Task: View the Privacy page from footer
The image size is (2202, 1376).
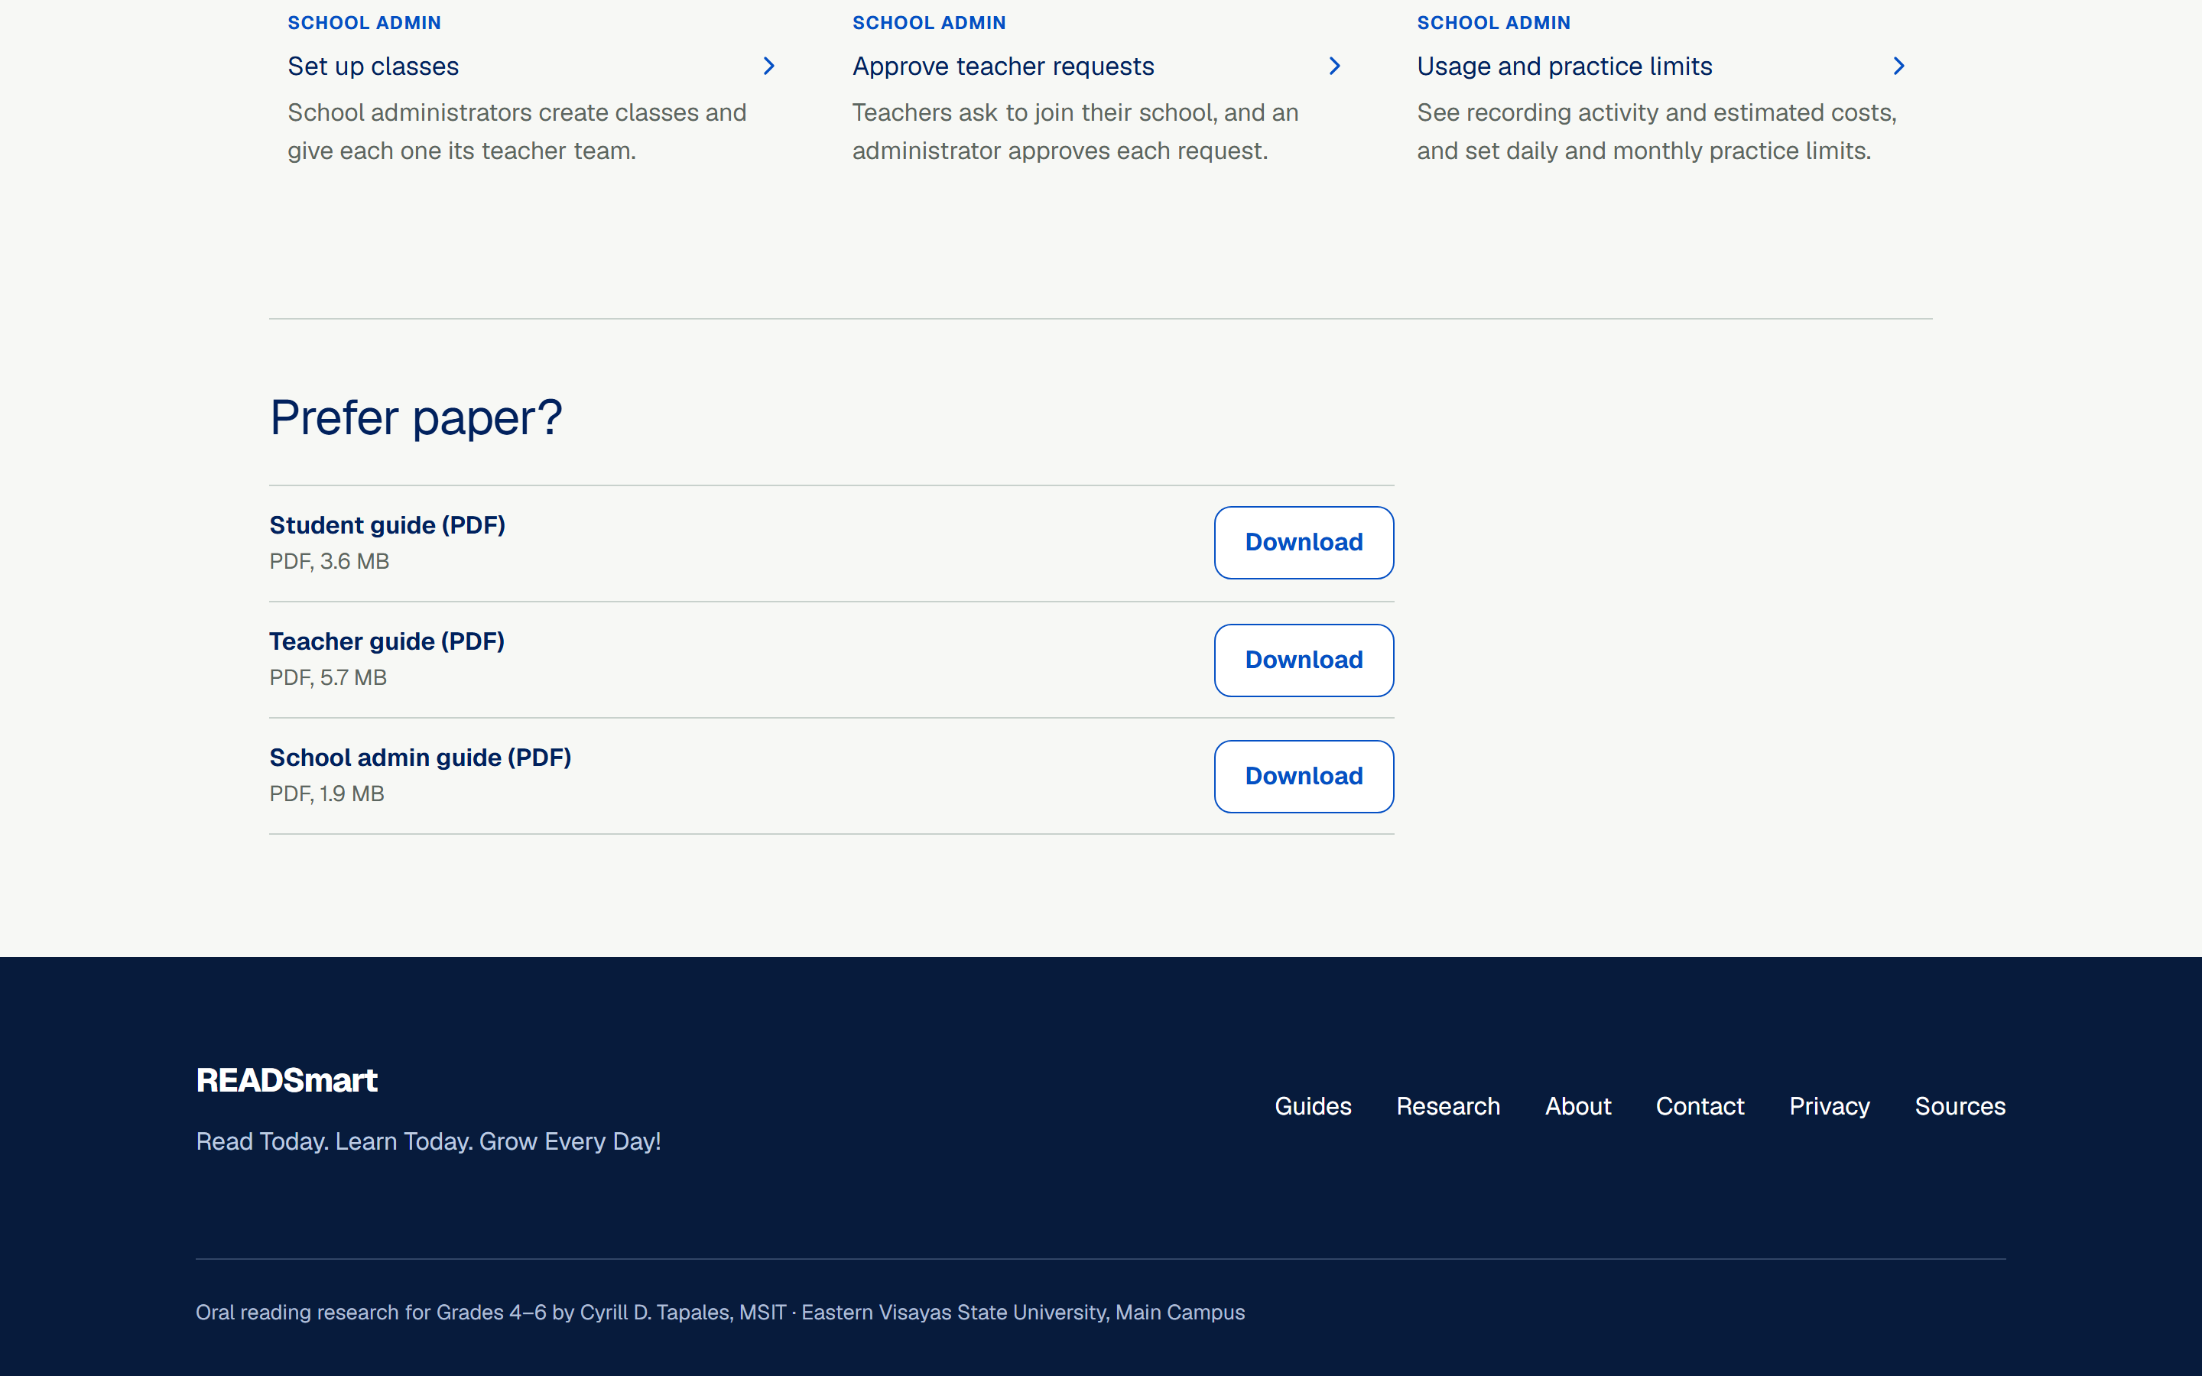Action: tap(1829, 1105)
